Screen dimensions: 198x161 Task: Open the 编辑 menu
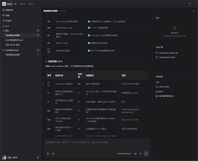[23, 4]
